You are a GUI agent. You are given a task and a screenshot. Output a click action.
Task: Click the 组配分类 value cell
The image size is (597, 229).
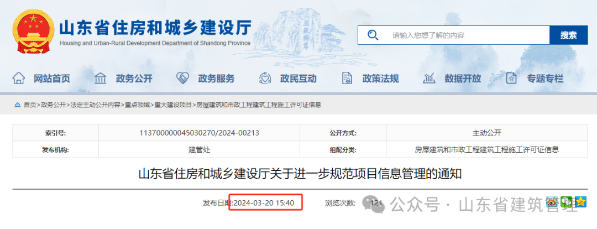(x=486, y=150)
